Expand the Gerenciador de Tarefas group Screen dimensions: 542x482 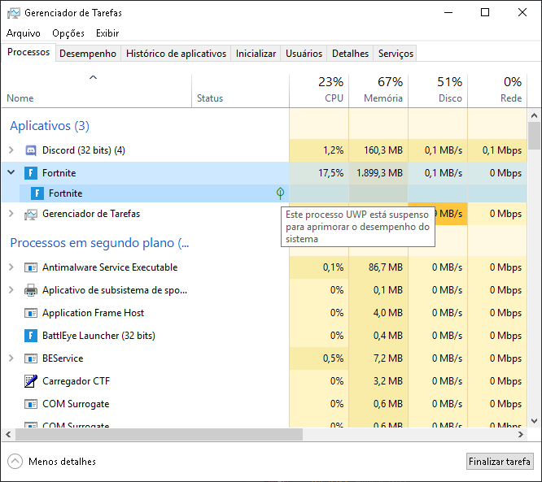coord(11,214)
